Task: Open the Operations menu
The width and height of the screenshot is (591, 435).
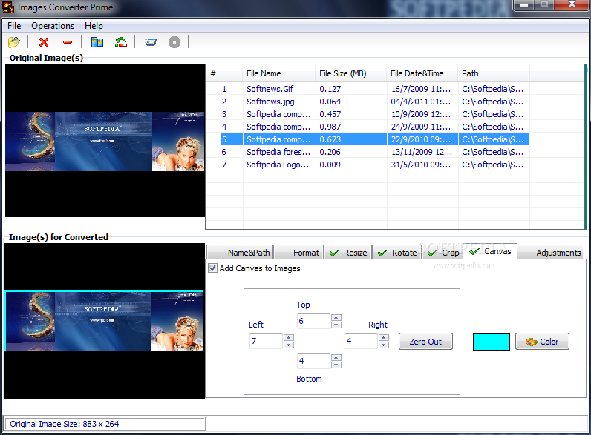Action: 53,26
